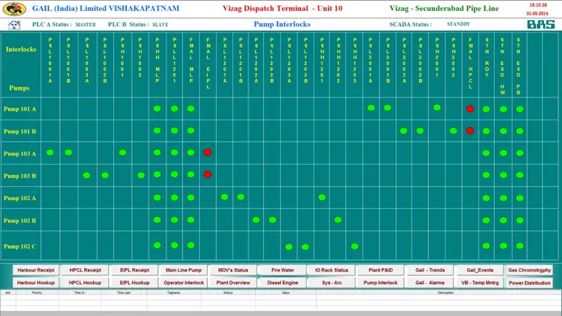Open the Harbour Receipt screen

pos(35,270)
